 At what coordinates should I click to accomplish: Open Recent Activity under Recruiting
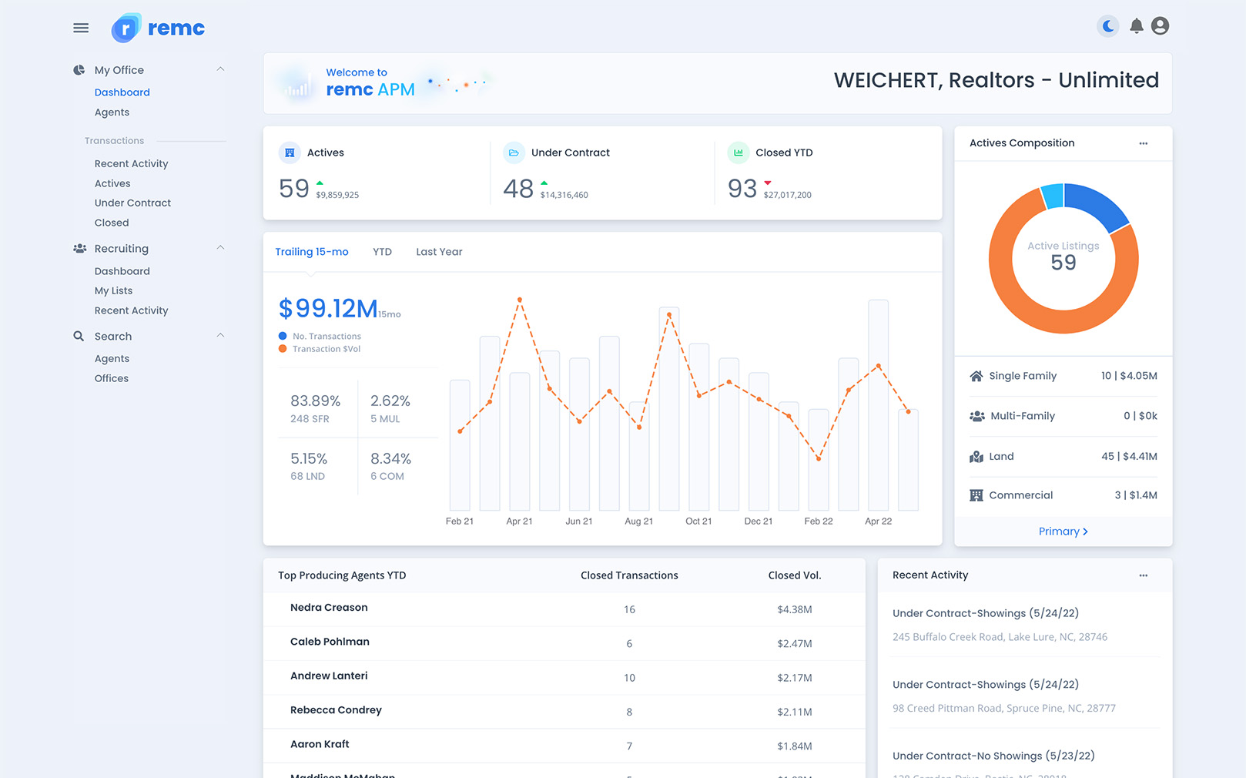point(131,311)
